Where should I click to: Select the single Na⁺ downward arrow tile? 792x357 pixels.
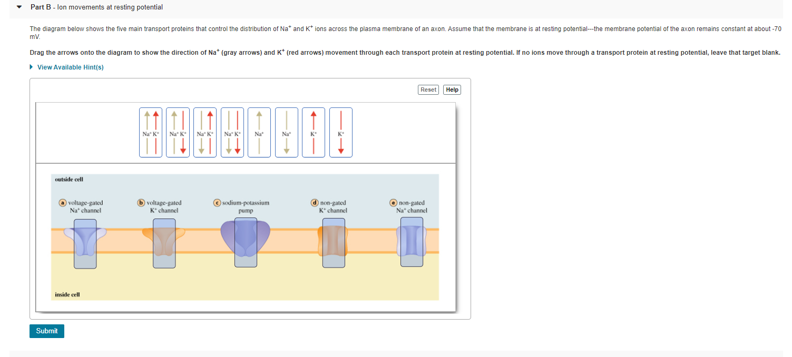(287, 132)
